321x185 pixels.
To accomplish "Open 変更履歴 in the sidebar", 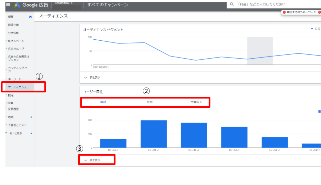I will (x=13, y=109).
